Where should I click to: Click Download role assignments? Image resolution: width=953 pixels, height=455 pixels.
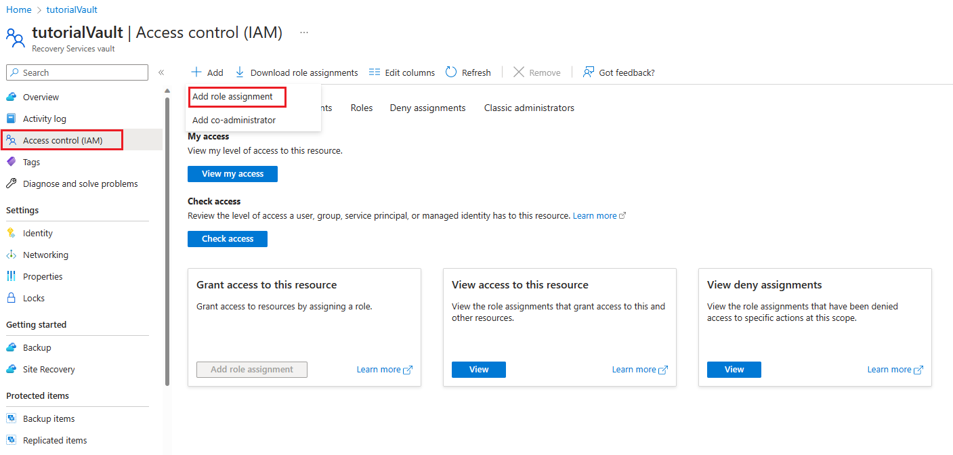tap(304, 72)
